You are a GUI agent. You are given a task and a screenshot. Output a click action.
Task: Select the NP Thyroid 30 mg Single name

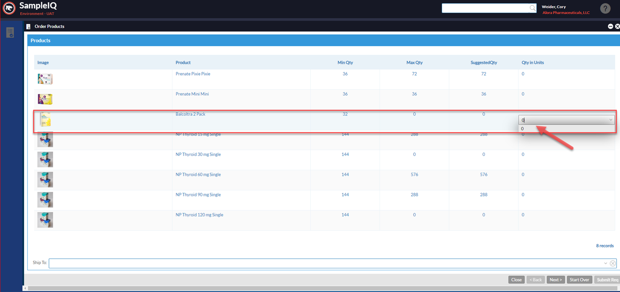pos(198,154)
